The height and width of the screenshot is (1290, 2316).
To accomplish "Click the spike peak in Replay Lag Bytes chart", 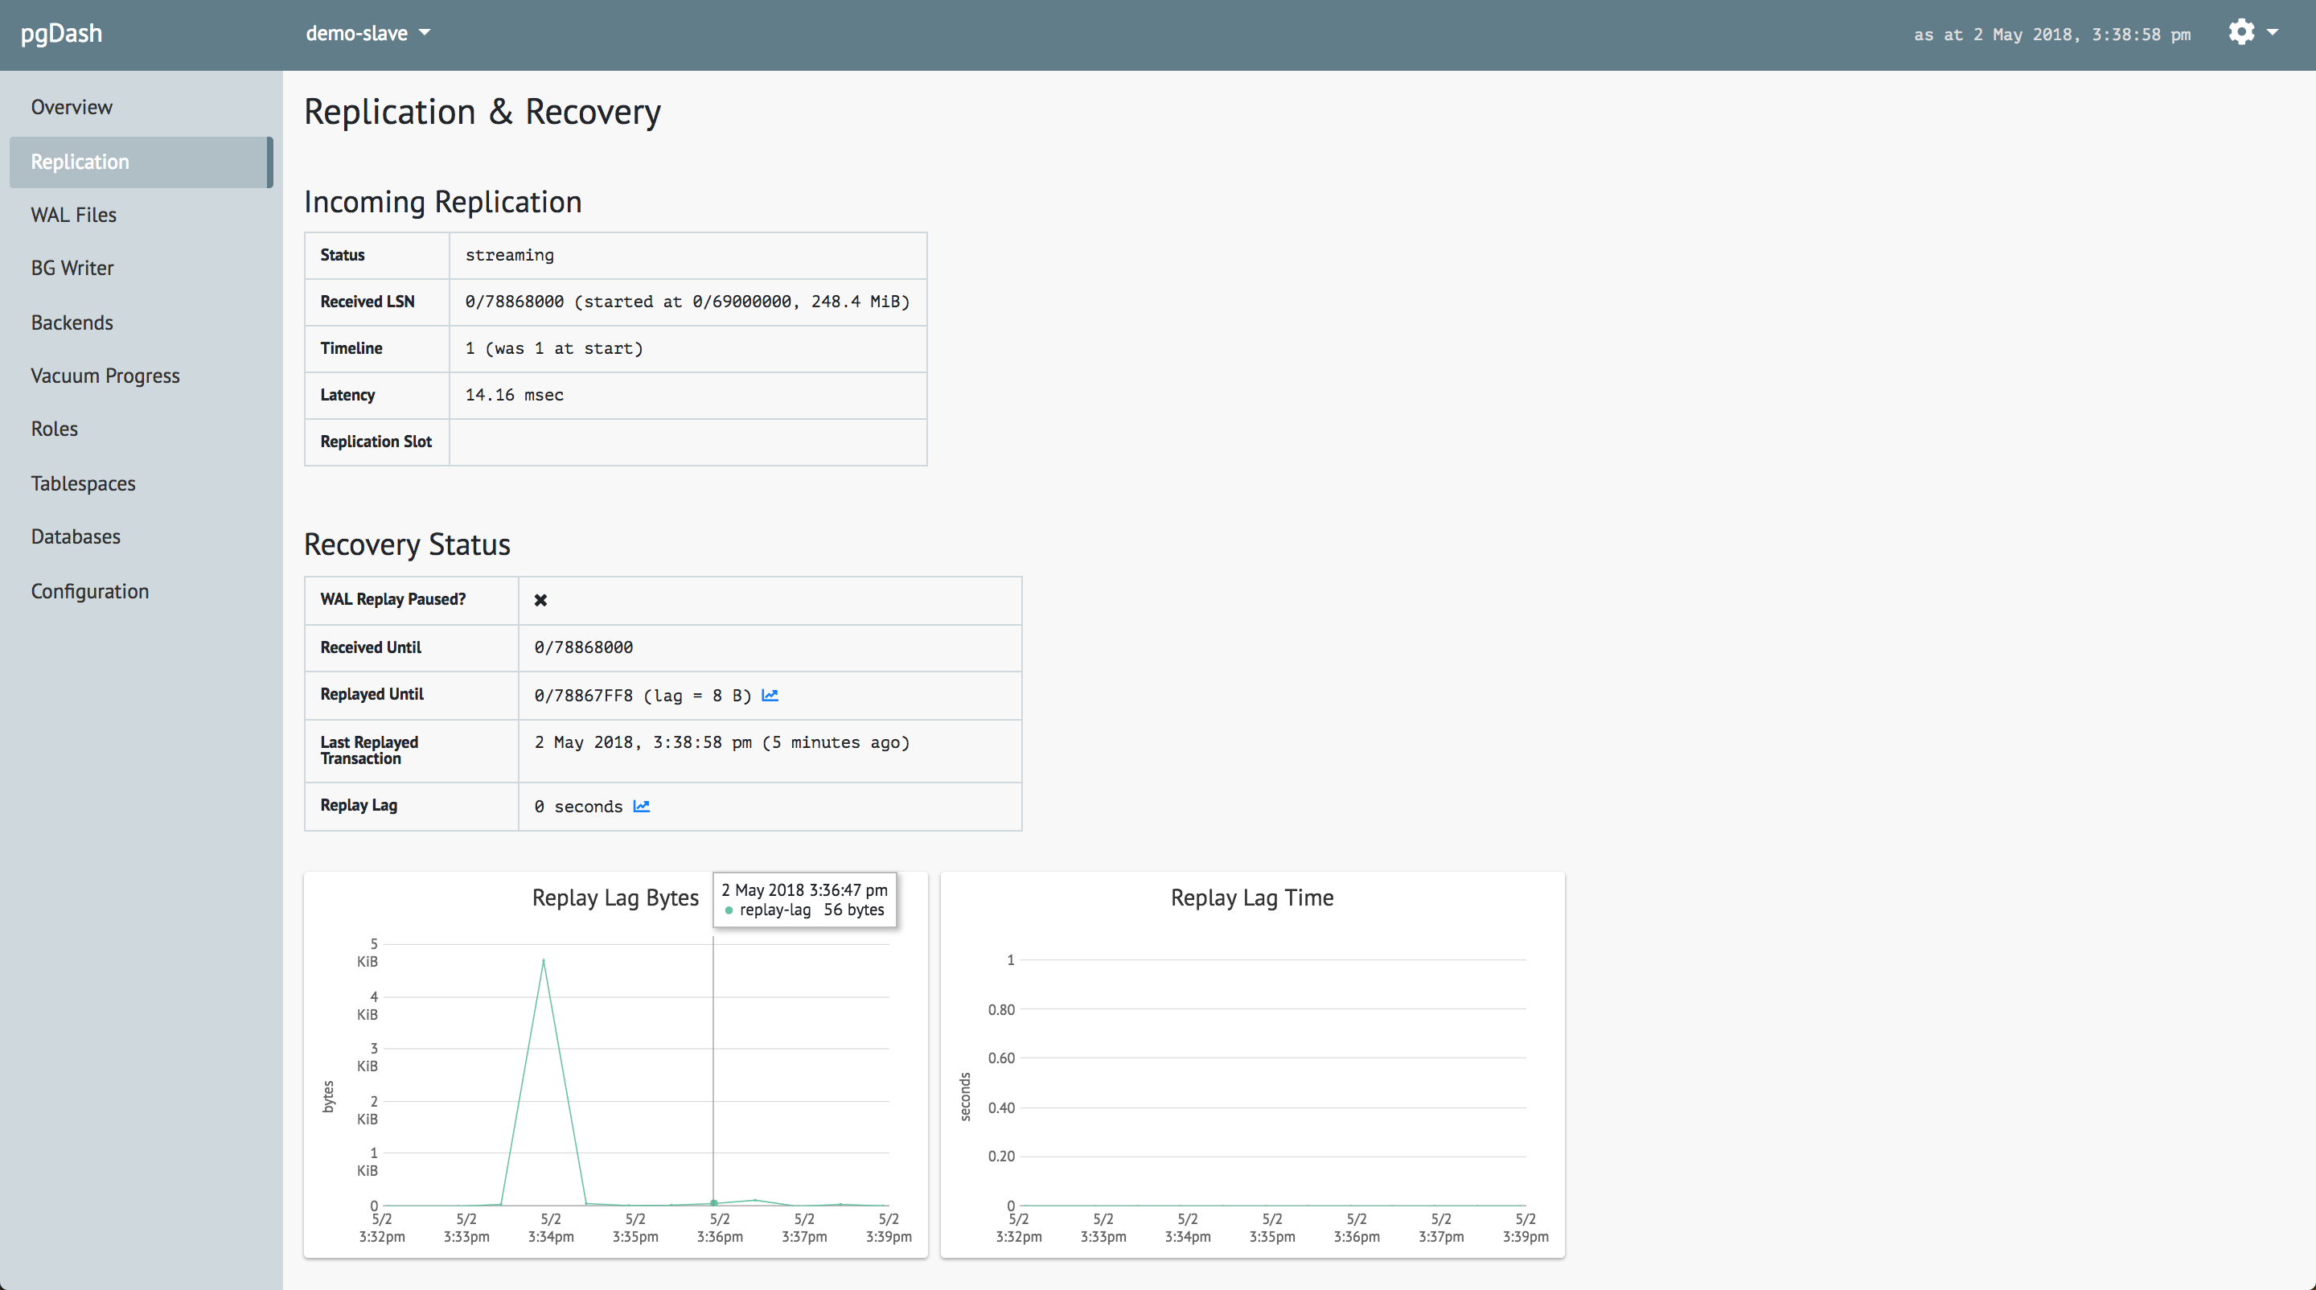I will point(543,960).
